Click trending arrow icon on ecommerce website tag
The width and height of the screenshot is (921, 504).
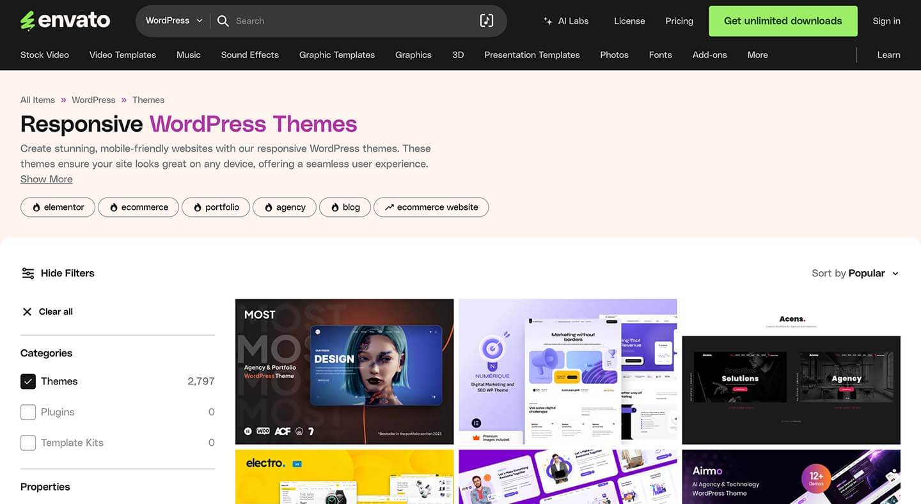389,207
